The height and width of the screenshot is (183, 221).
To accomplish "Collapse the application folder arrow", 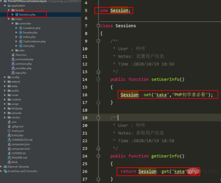I will (5, 6).
